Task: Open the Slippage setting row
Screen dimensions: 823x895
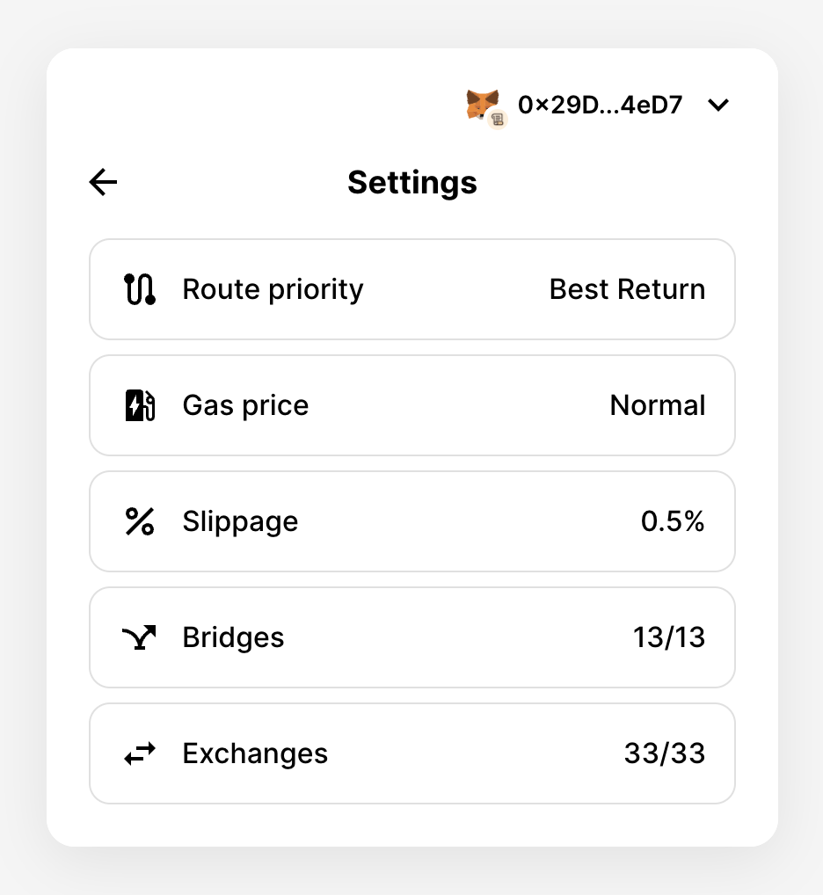Action: click(x=412, y=521)
